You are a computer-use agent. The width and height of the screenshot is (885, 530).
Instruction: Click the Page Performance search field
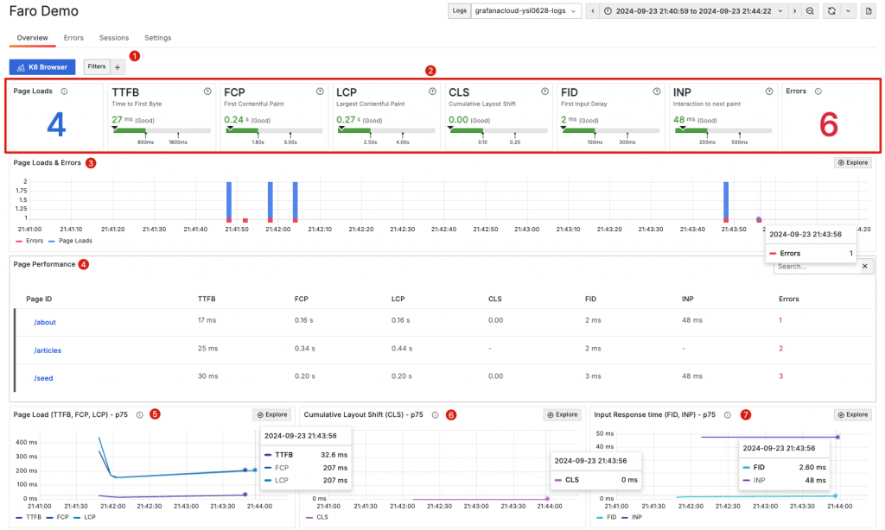click(x=817, y=267)
